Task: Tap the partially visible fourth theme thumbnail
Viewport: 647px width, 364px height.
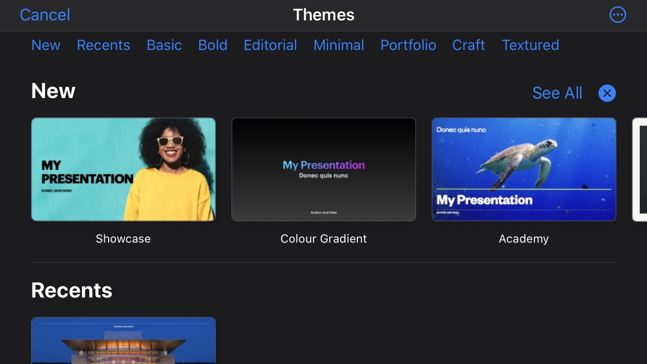Action: click(640, 169)
